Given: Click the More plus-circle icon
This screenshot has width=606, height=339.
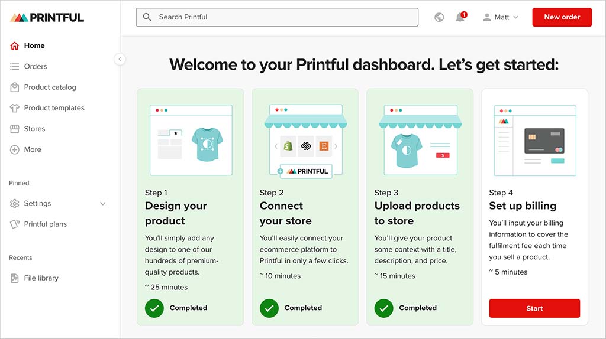Looking at the screenshot, I should pos(15,149).
